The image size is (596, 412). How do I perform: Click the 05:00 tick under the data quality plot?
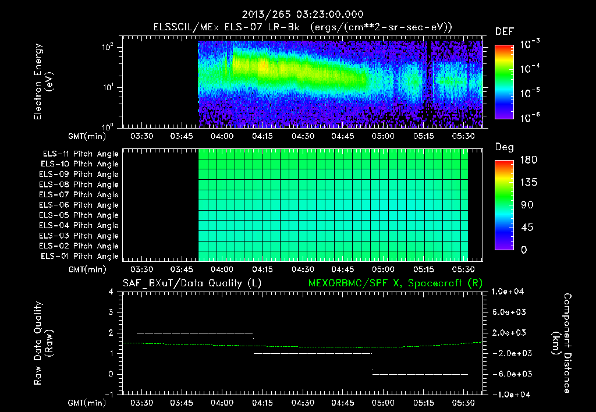383,403
